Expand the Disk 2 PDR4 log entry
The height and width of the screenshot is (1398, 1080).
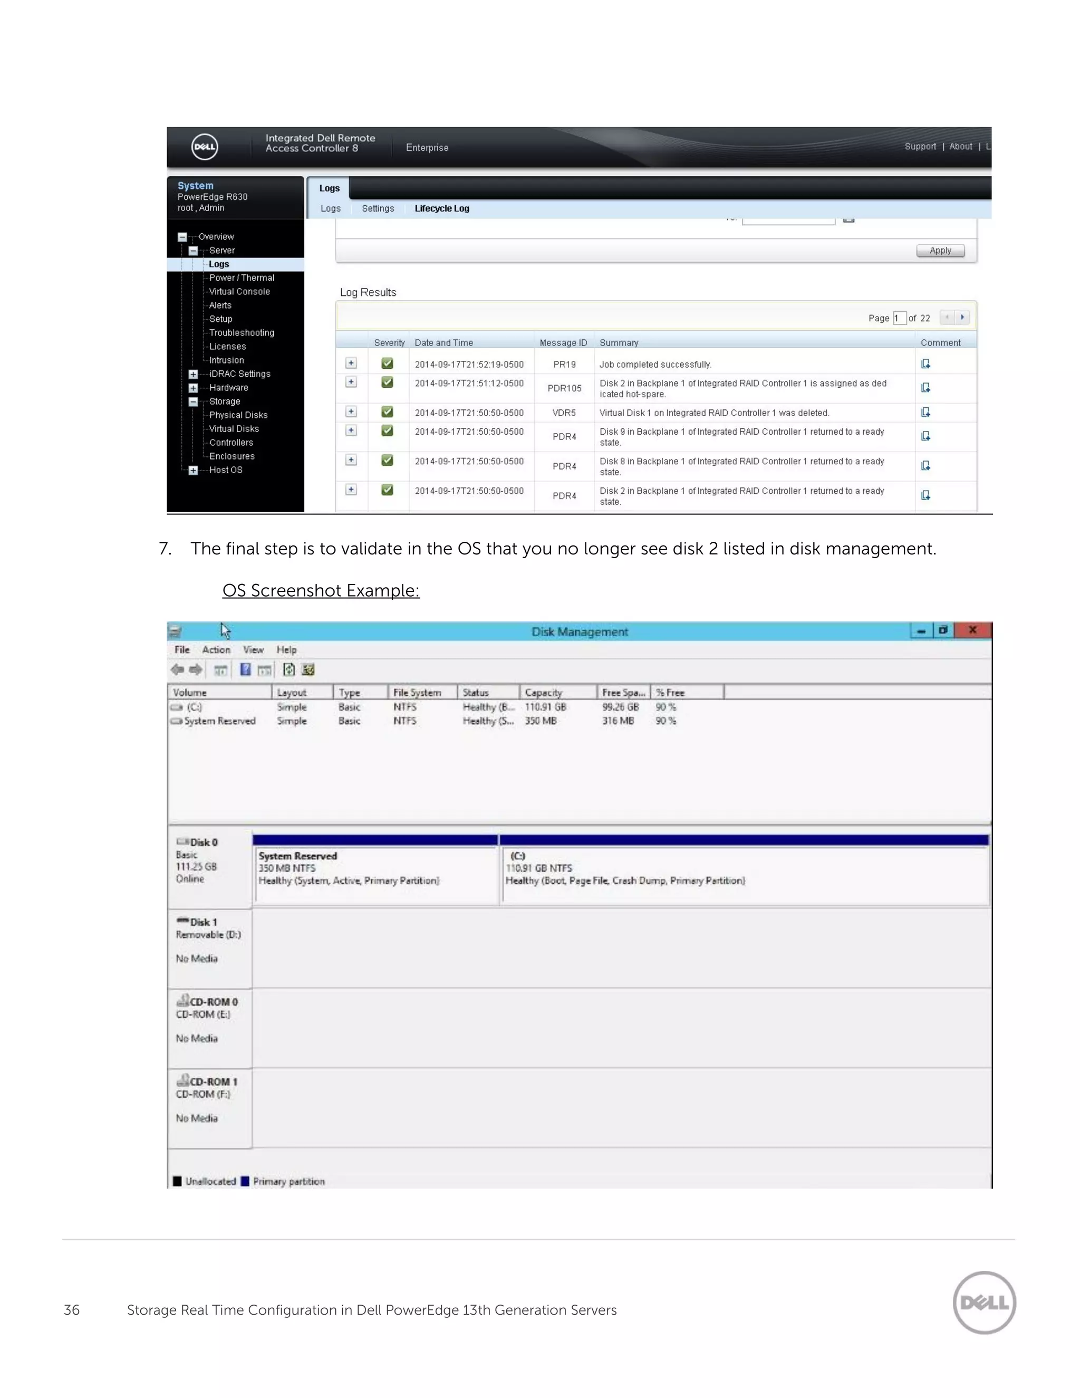click(351, 490)
